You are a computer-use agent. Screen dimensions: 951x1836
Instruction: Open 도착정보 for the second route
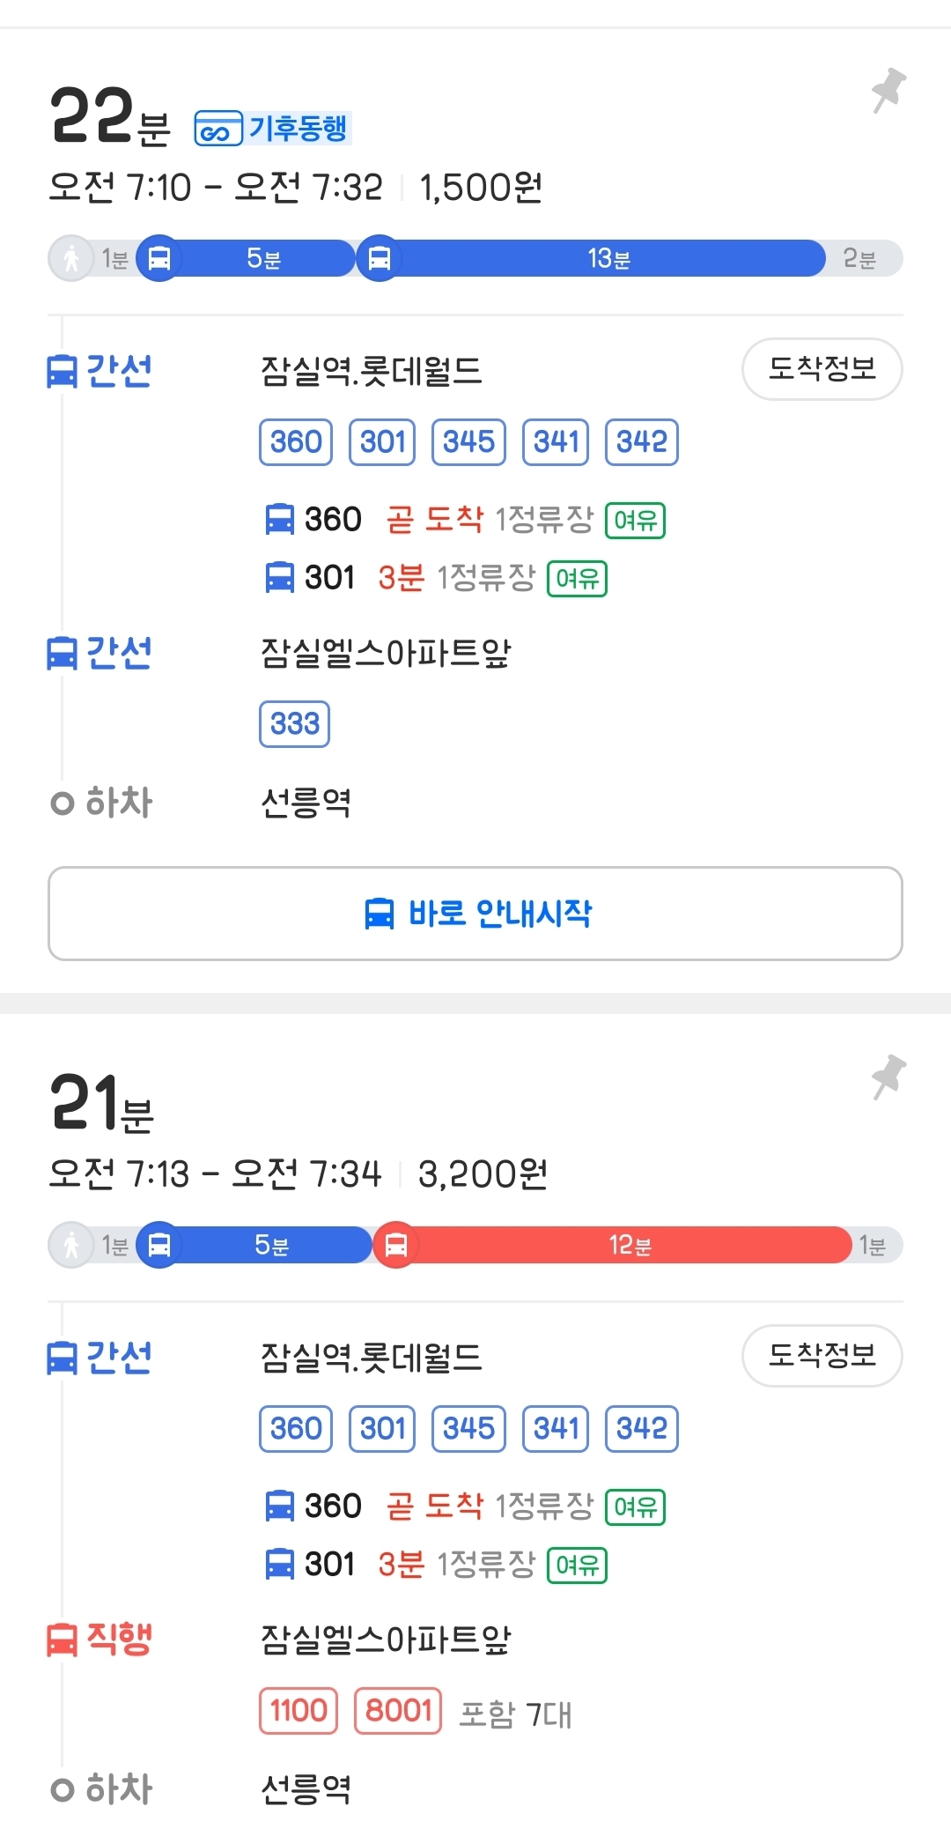point(822,1355)
